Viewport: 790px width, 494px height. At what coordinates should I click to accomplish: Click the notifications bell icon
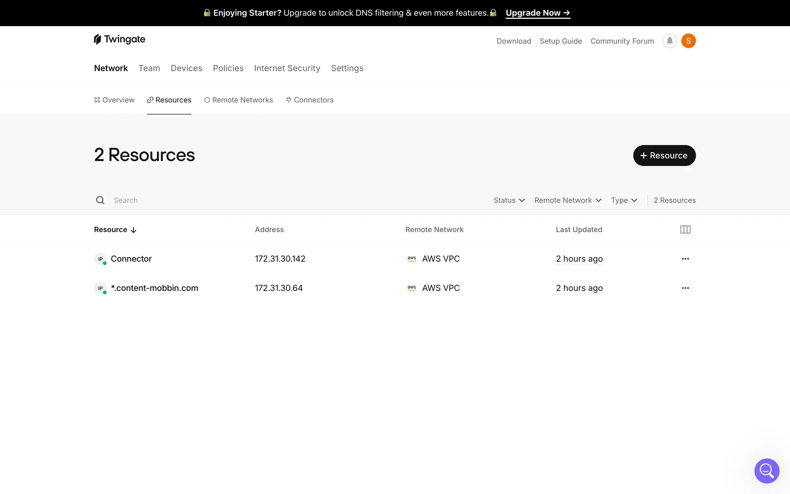pyautogui.click(x=669, y=41)
